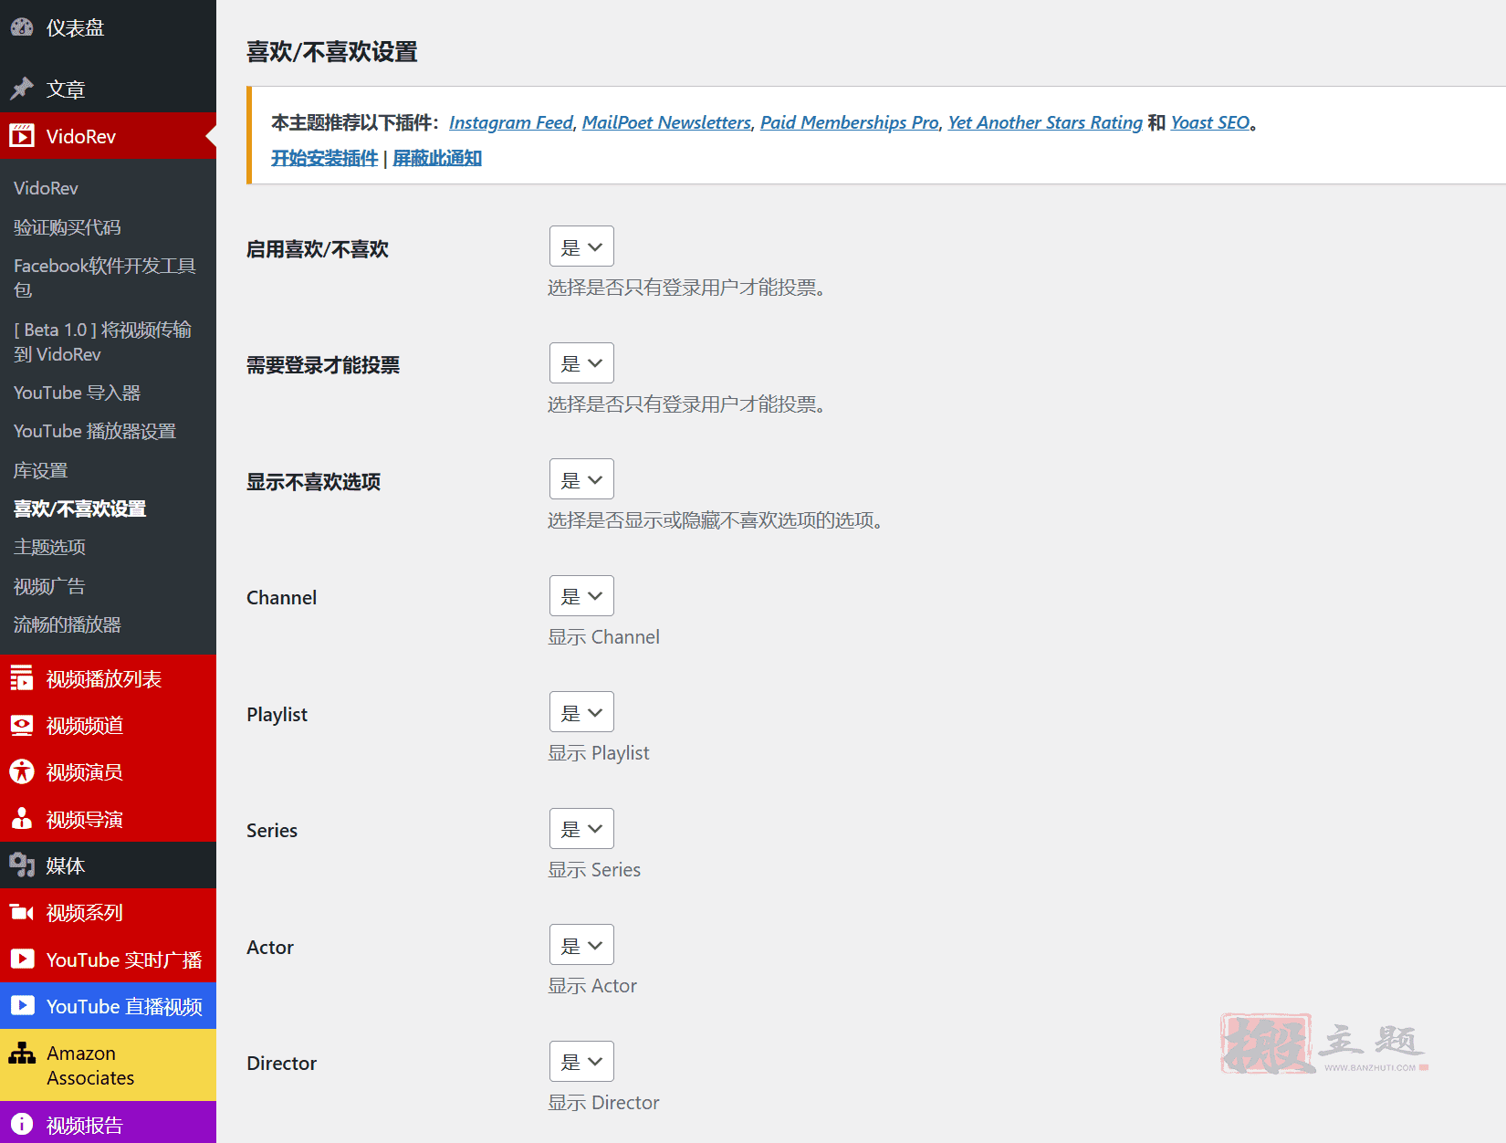Open the Playlist setting dropdown

(x=581, y=712)
